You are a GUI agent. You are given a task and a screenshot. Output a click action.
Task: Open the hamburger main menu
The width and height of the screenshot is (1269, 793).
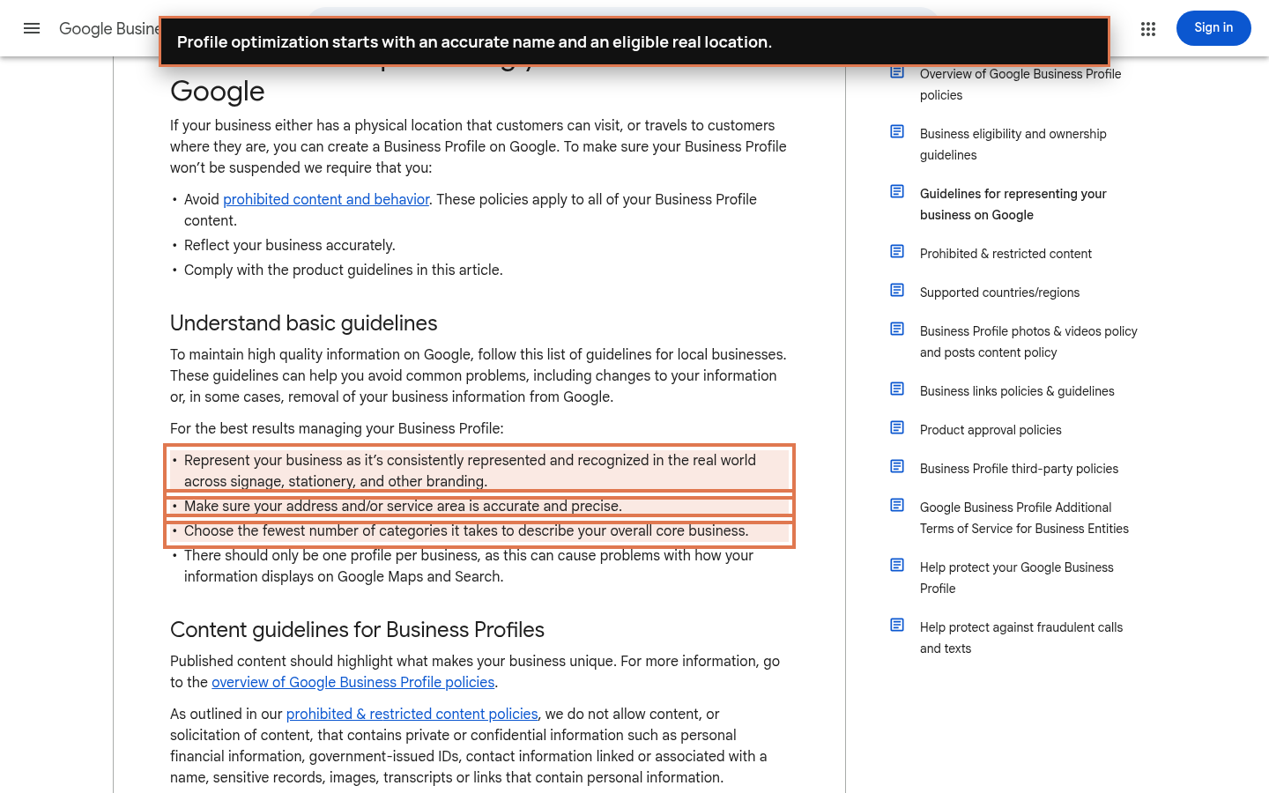(32, 28)
